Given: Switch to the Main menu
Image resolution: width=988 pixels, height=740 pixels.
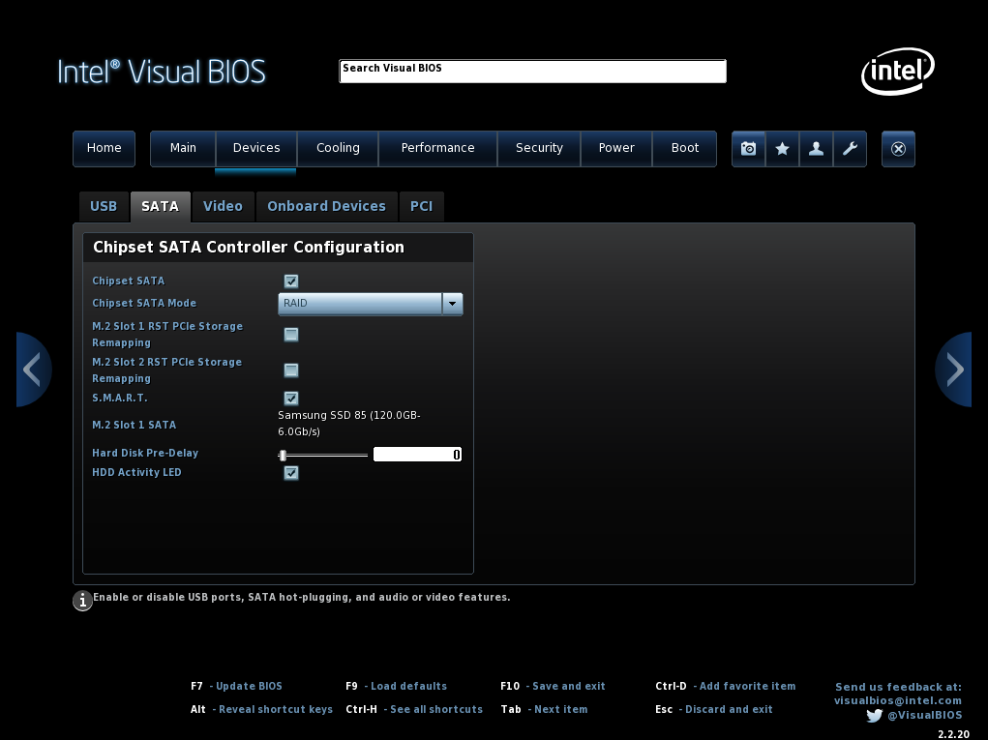Looking at the screenshot, I should [183, 149].
